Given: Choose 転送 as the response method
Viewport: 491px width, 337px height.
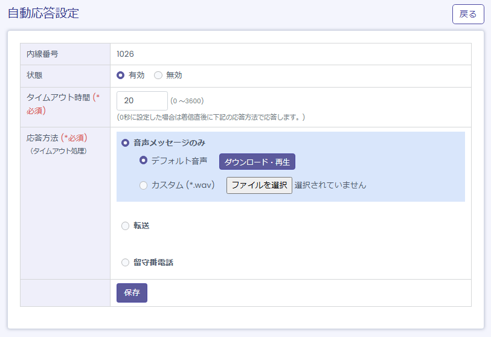Looking at the screenshot, I should (x=126, y=226).
